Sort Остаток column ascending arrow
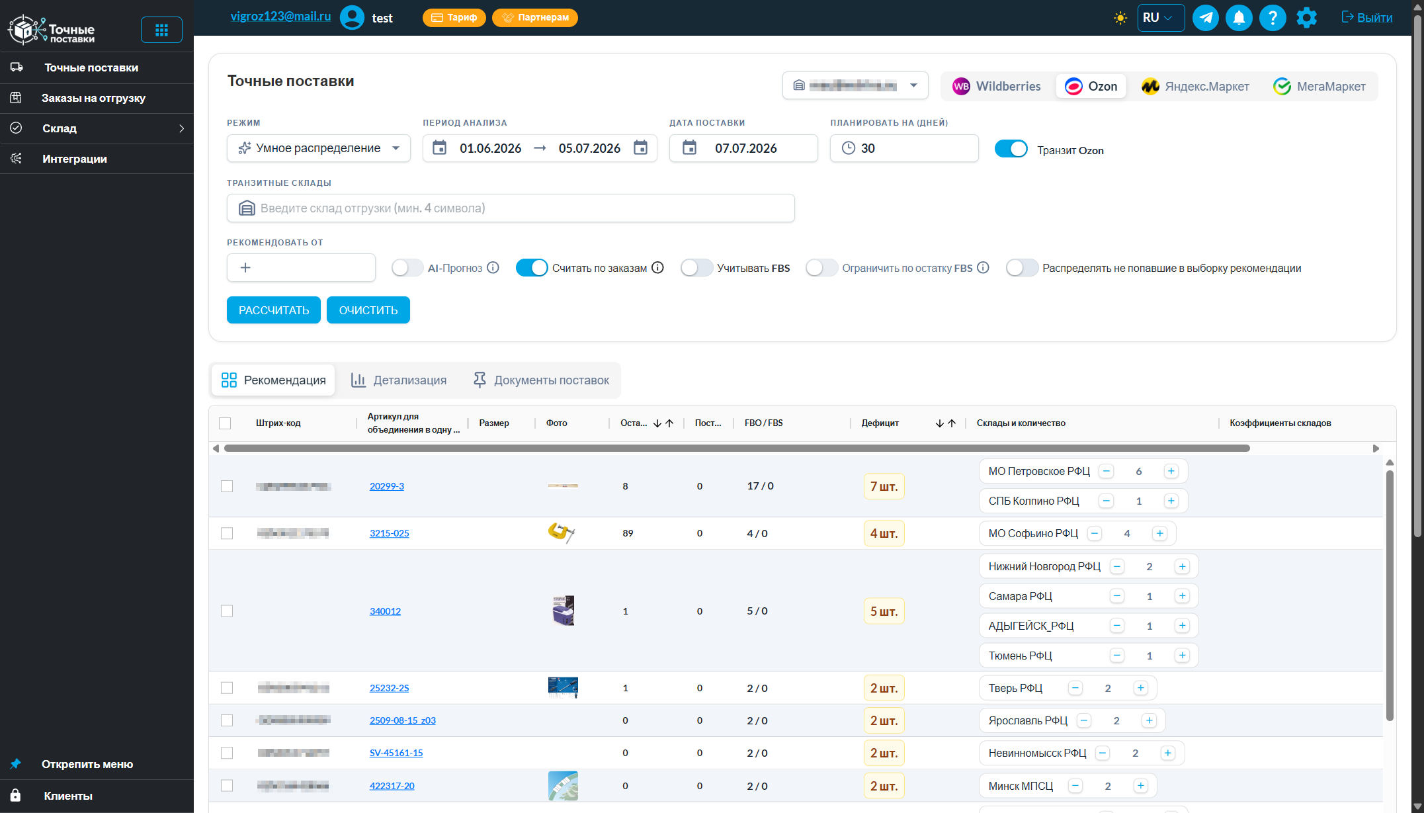The width and height of the screenshot is (1424, 813). pos(669,423)
